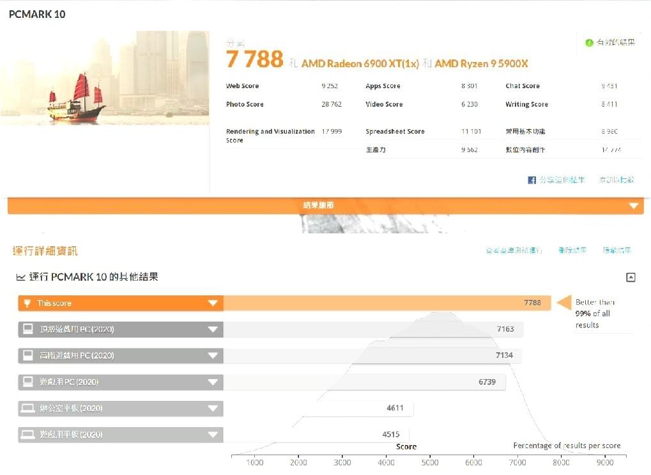The height and width of the screenshot is (475, 651).
Task: Open the dropdown arrow in the 4611 row
Action: pos(213,409)
